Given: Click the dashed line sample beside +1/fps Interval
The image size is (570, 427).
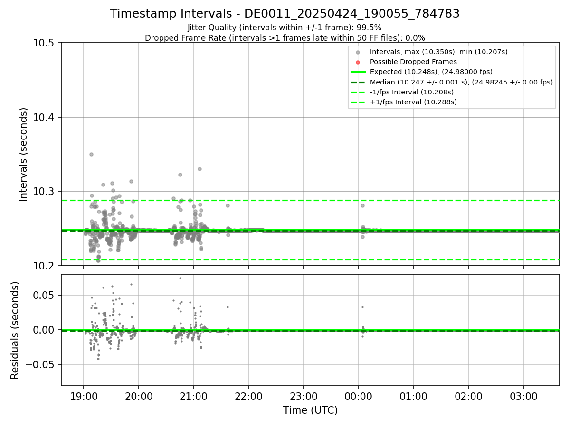Looking at the screenshot, I should click(x=358, y=102).
